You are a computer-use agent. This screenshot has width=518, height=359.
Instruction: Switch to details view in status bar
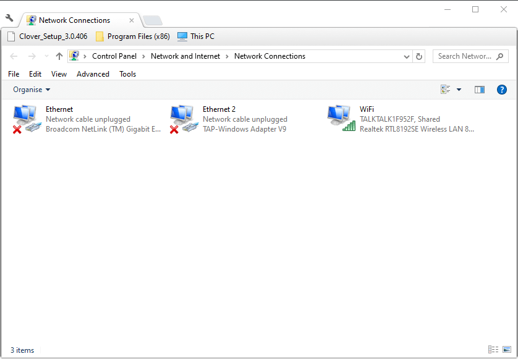click(493, 349)
